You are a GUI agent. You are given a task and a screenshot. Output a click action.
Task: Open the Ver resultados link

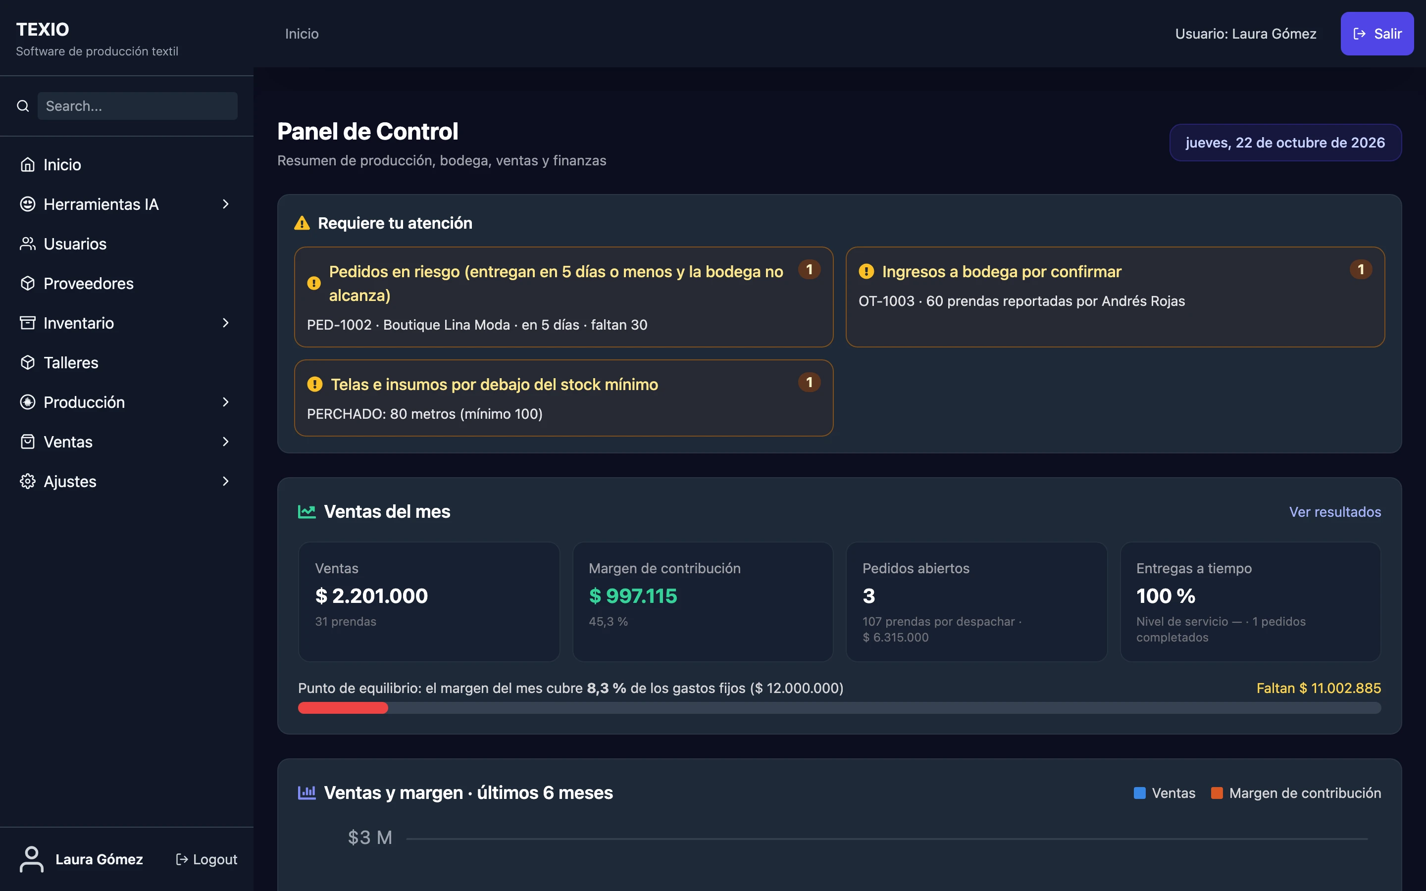(1335, 511)
